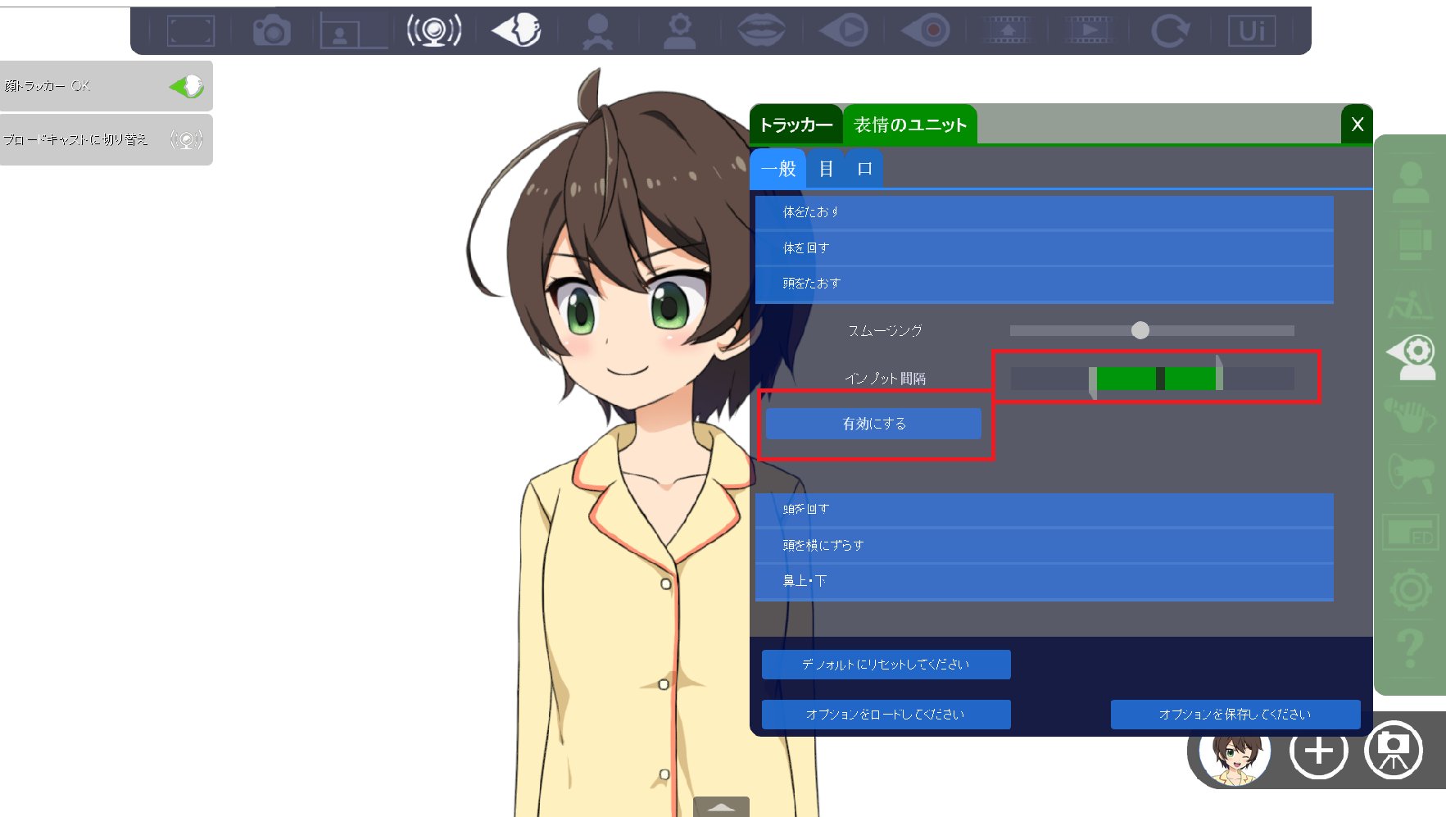This screenshot has width=1446, height=817.
Task: Click the circular reset arrow icon
Action: click(x=1170, y=31)
